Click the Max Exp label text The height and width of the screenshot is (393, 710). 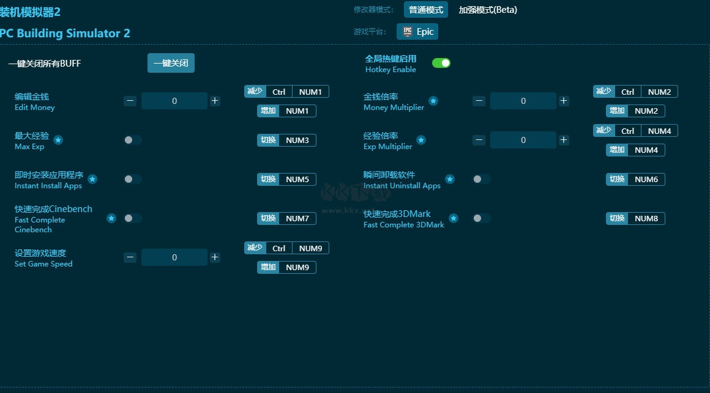[29, 147]
